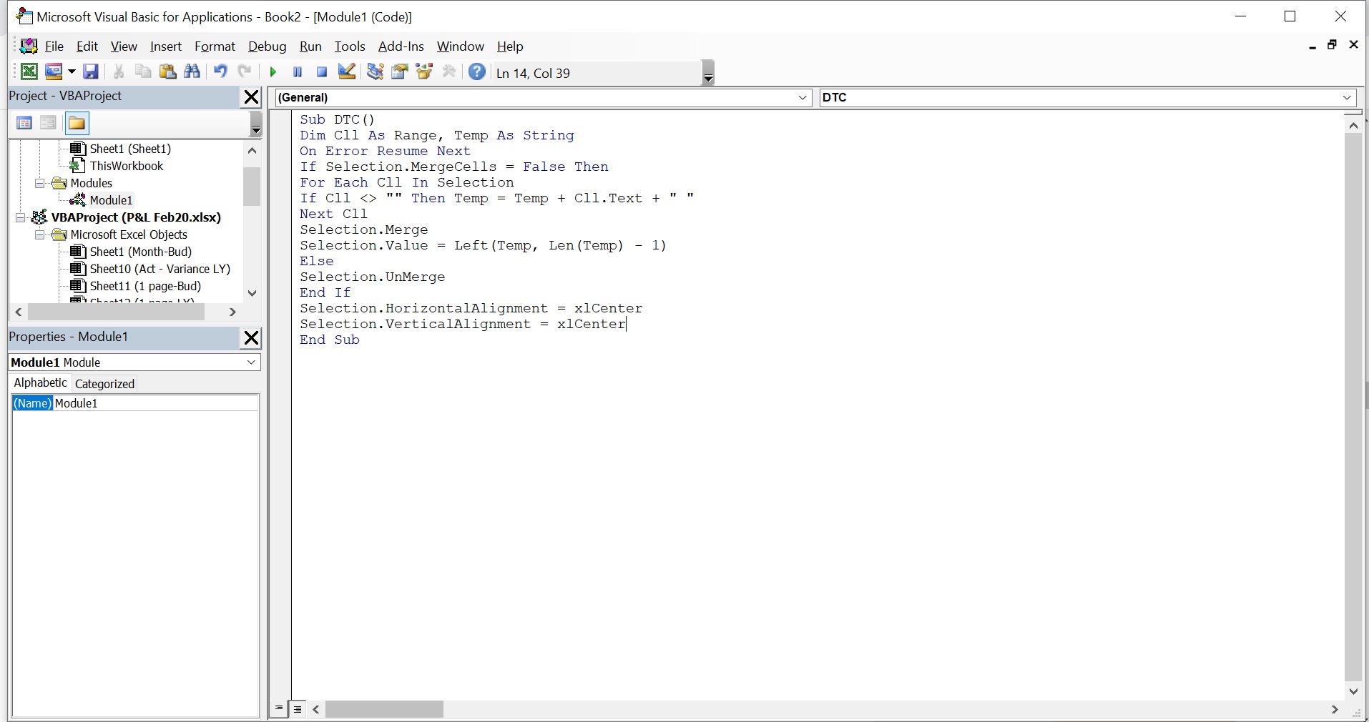Click the Break pause icon
The image size is (1369, 722).
[298, 72]
